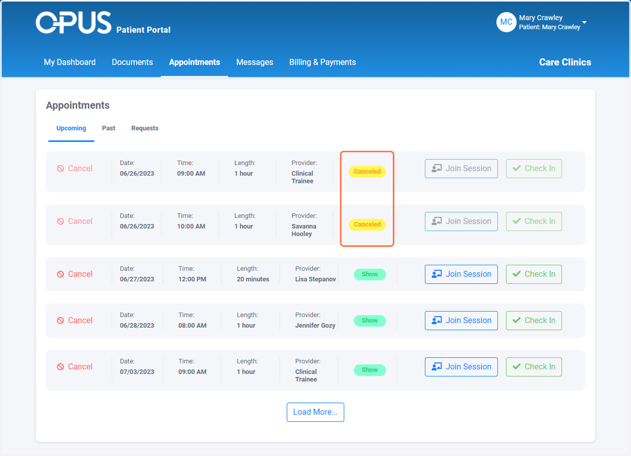This screenshot has height=456, width=631.
Task: Click Show status badge for Jennifer Gozy
Action: [x=370, y=320]
